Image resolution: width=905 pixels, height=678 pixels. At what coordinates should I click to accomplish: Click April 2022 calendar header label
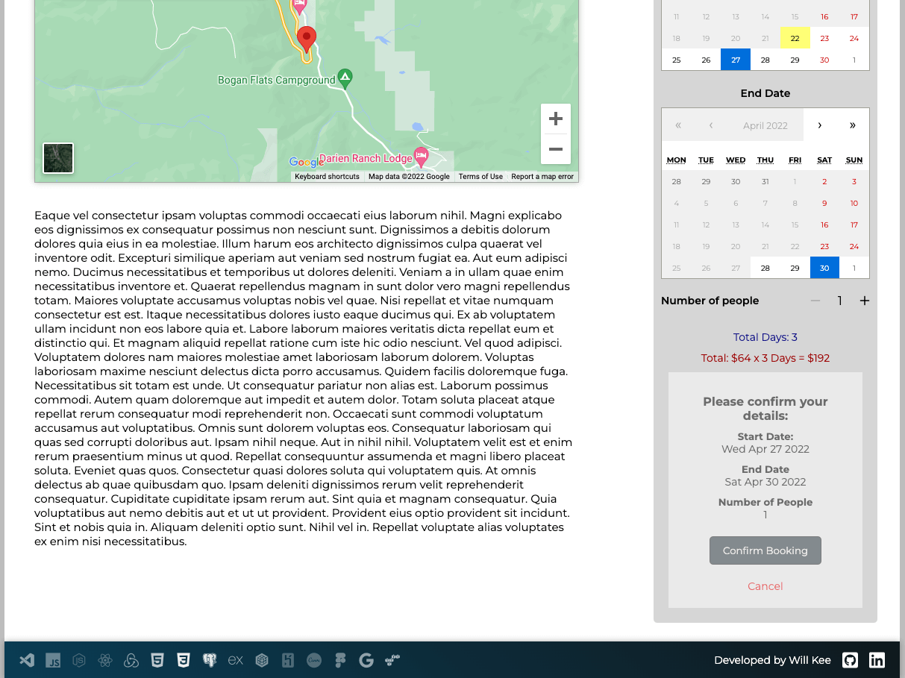pos(765,125)
